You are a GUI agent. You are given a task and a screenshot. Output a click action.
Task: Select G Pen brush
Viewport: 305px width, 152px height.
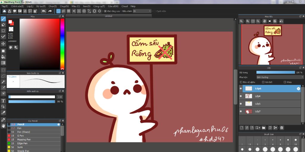(x=34, y=136)
